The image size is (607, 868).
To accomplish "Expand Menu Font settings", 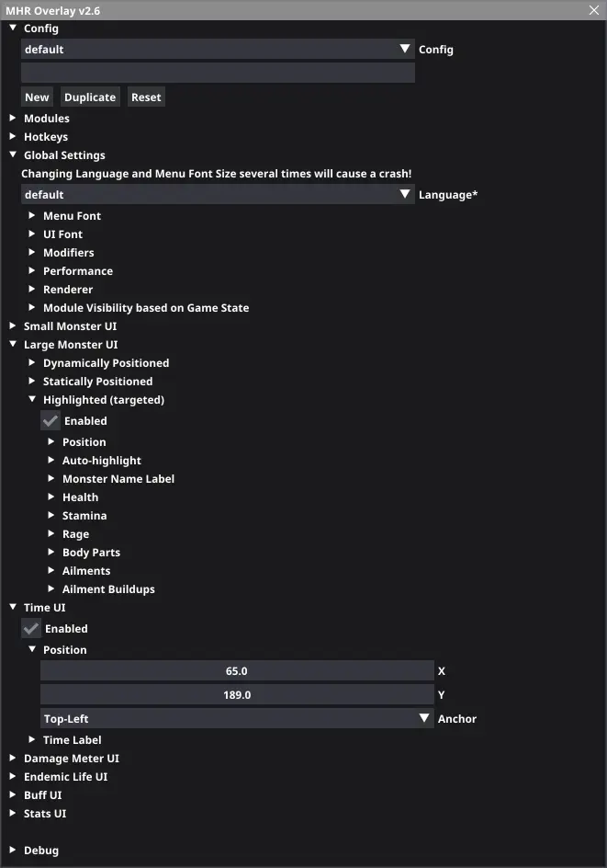I will [x=32, y=216].
